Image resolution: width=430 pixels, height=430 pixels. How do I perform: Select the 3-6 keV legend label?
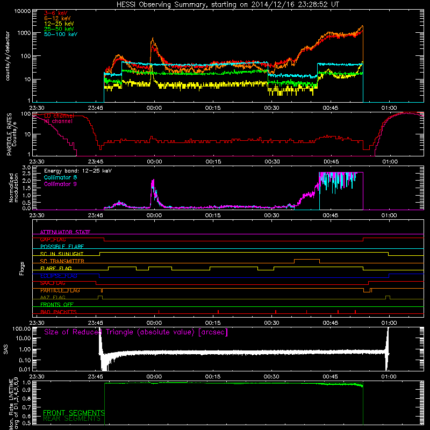click(56, 13)
